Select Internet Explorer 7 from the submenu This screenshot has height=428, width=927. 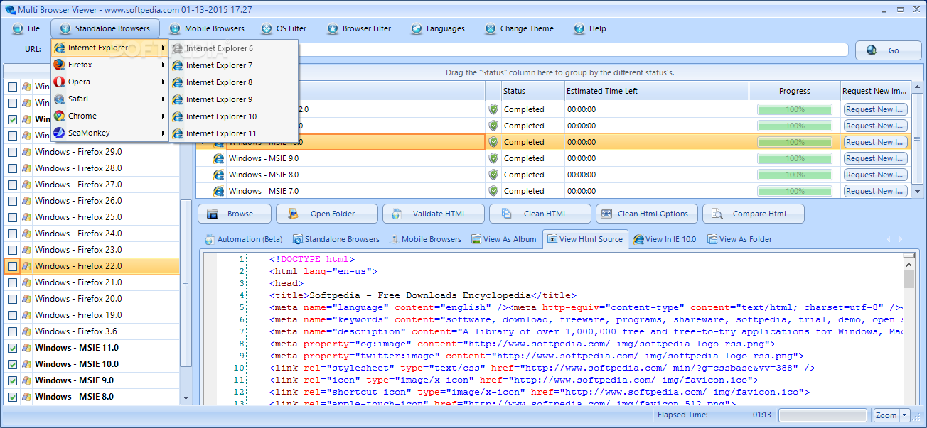[232, 65]
